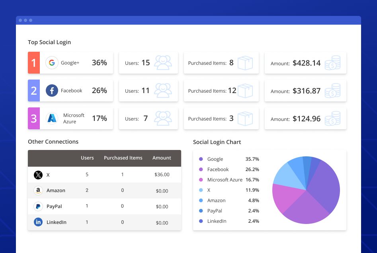Viewport: 377px width, 253px height.
Task: Expand the Other Connections table
Action: [53, 141]
